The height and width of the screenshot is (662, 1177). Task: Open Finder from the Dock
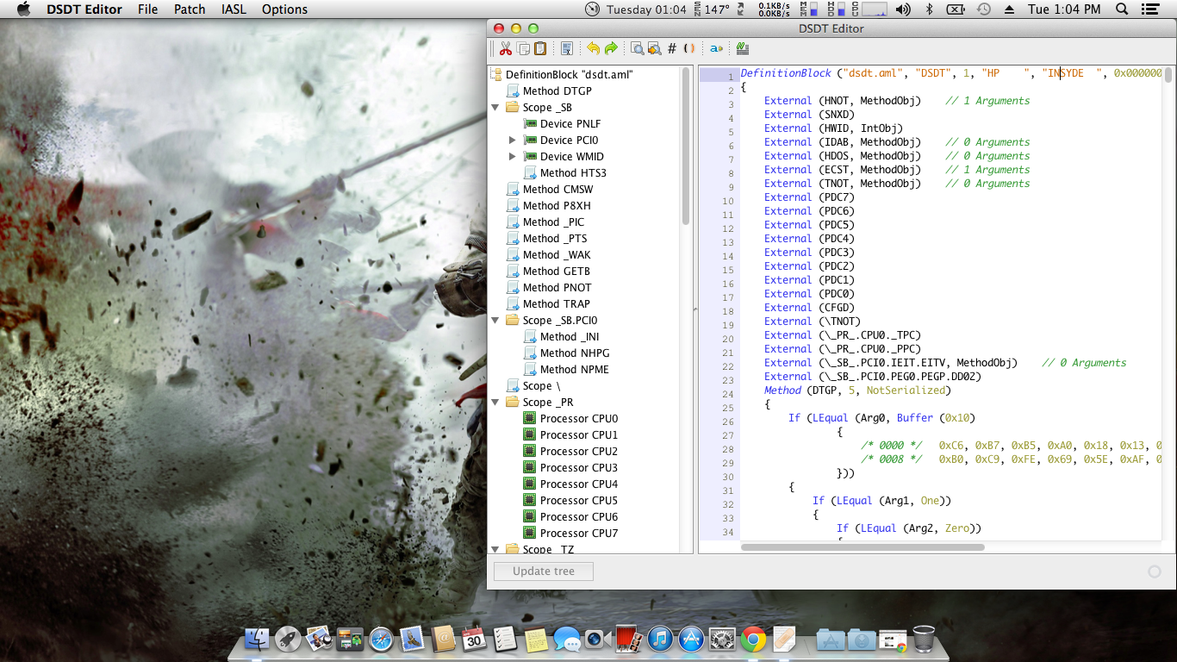click(257, 639)
